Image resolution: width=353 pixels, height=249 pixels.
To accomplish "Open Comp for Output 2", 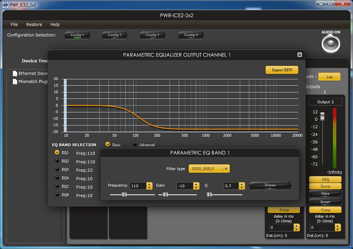I will pyautogui.click(x=325, y=210).
